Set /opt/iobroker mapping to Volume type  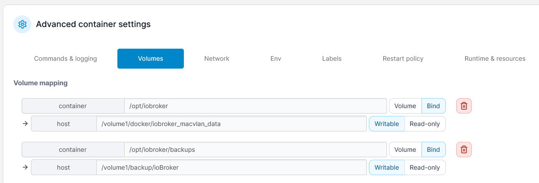click(x=405, y=106)
